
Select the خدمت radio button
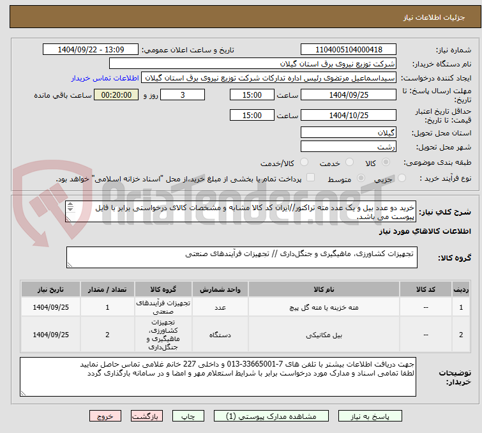[x=349, y=162]
